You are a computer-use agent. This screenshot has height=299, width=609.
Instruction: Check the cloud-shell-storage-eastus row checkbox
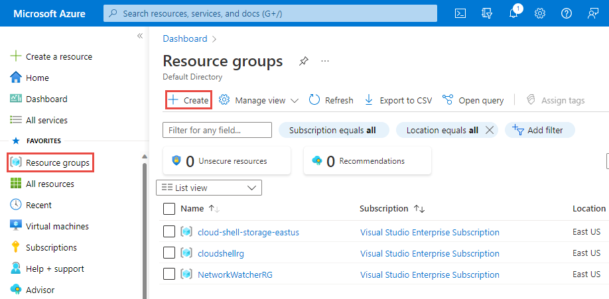coord(169,232)
